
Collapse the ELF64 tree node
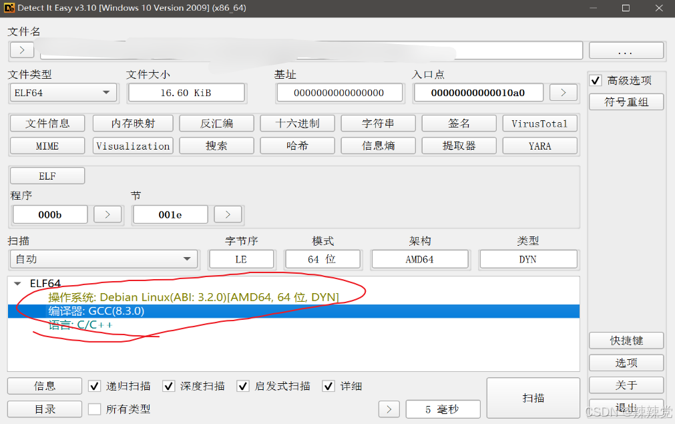17,284
